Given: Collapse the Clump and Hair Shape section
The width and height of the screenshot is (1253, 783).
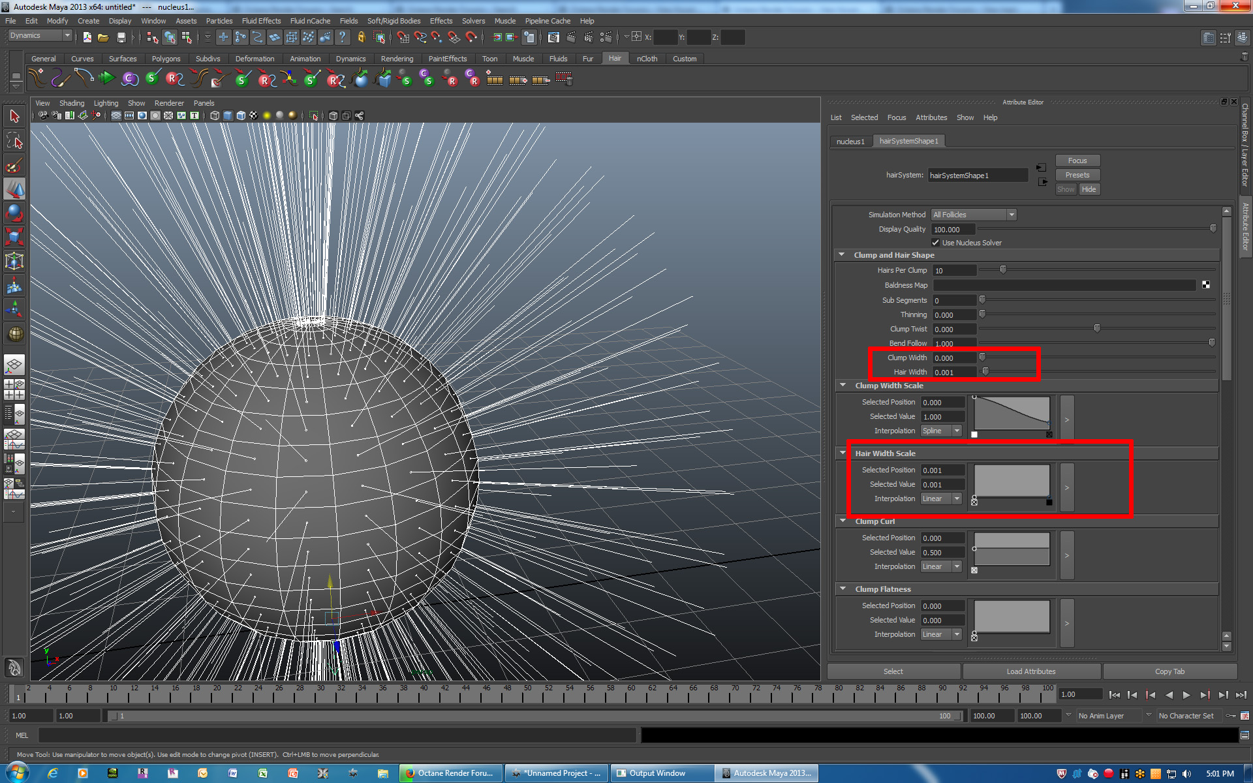Looking at the screenshot, I should coord(841,255).
